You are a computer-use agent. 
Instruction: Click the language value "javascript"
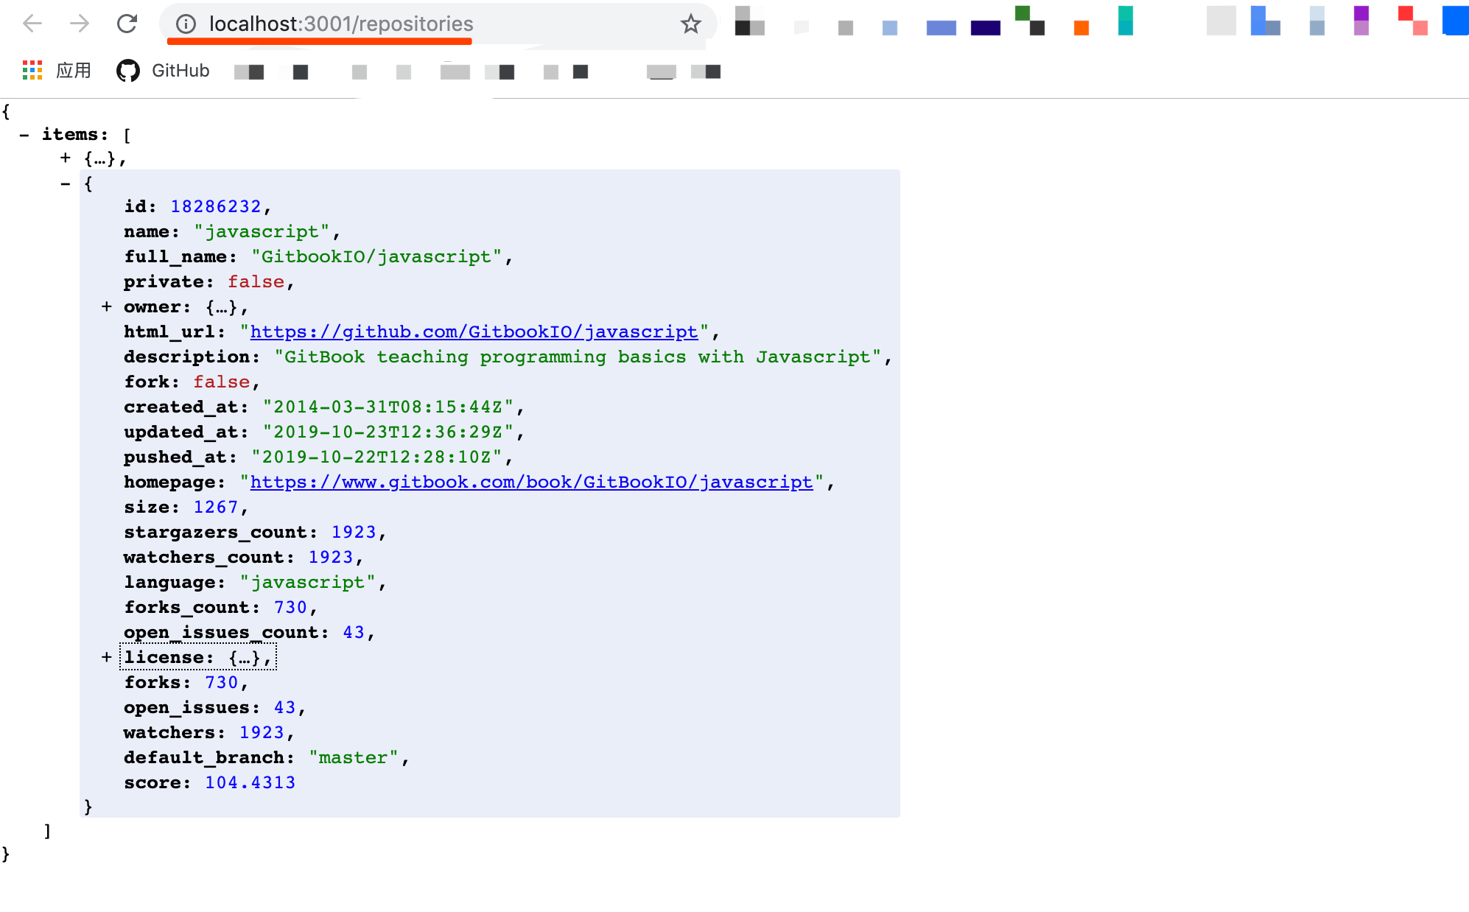click(308, 583)
